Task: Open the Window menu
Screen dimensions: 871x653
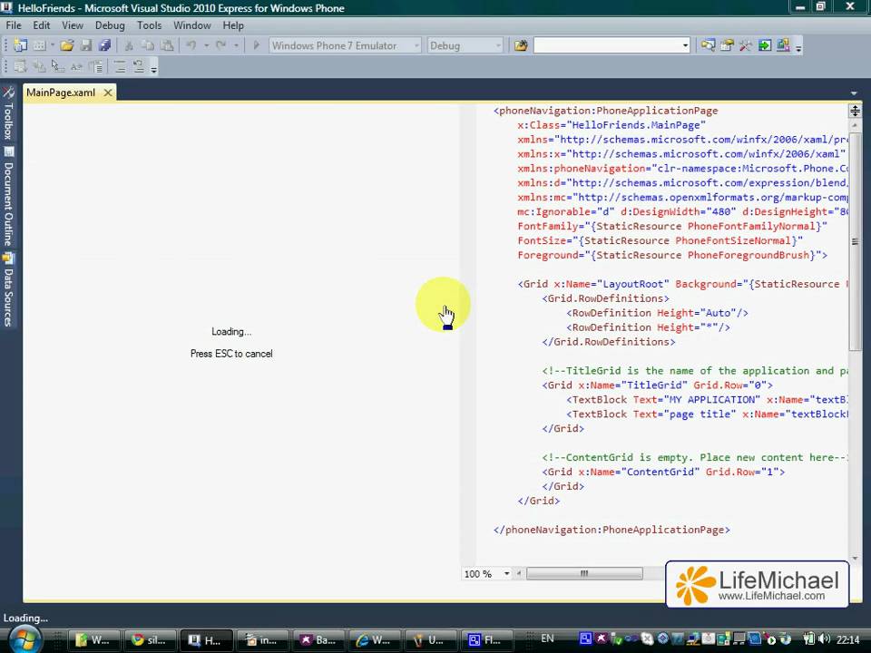Action: (x=192, y=25)
